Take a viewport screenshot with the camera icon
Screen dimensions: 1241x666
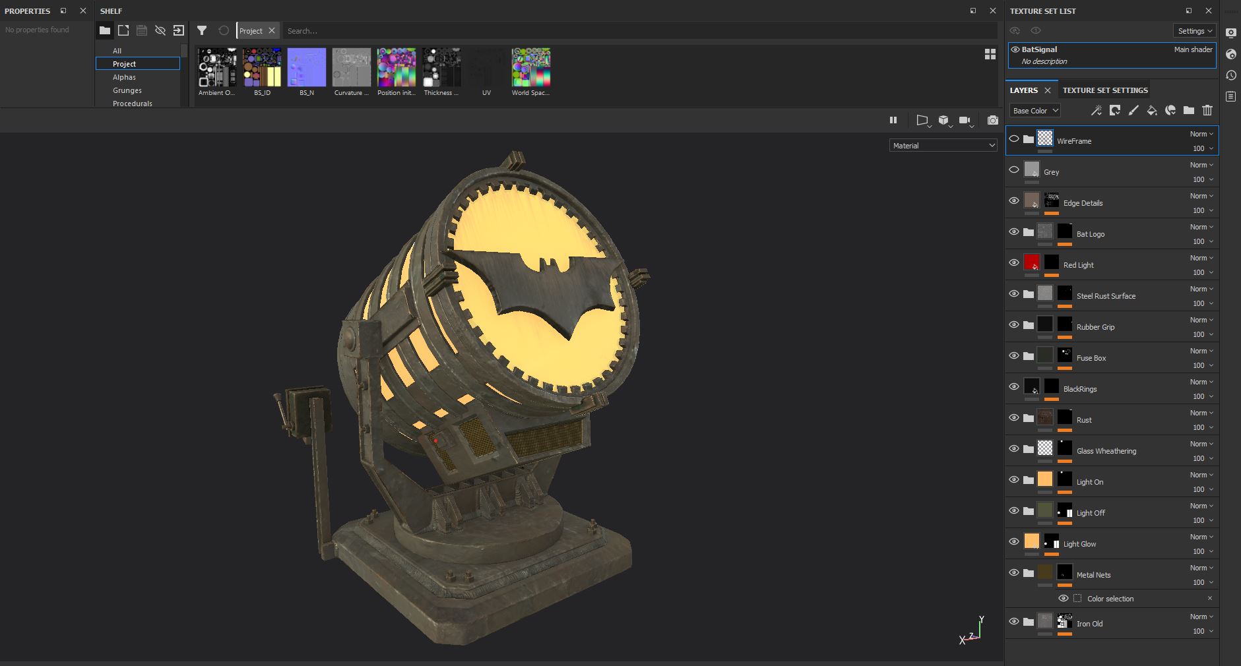(x=992, y=121)
